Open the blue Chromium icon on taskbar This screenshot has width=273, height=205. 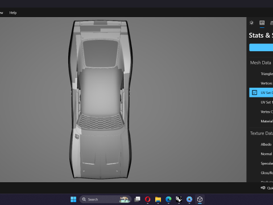189,199
